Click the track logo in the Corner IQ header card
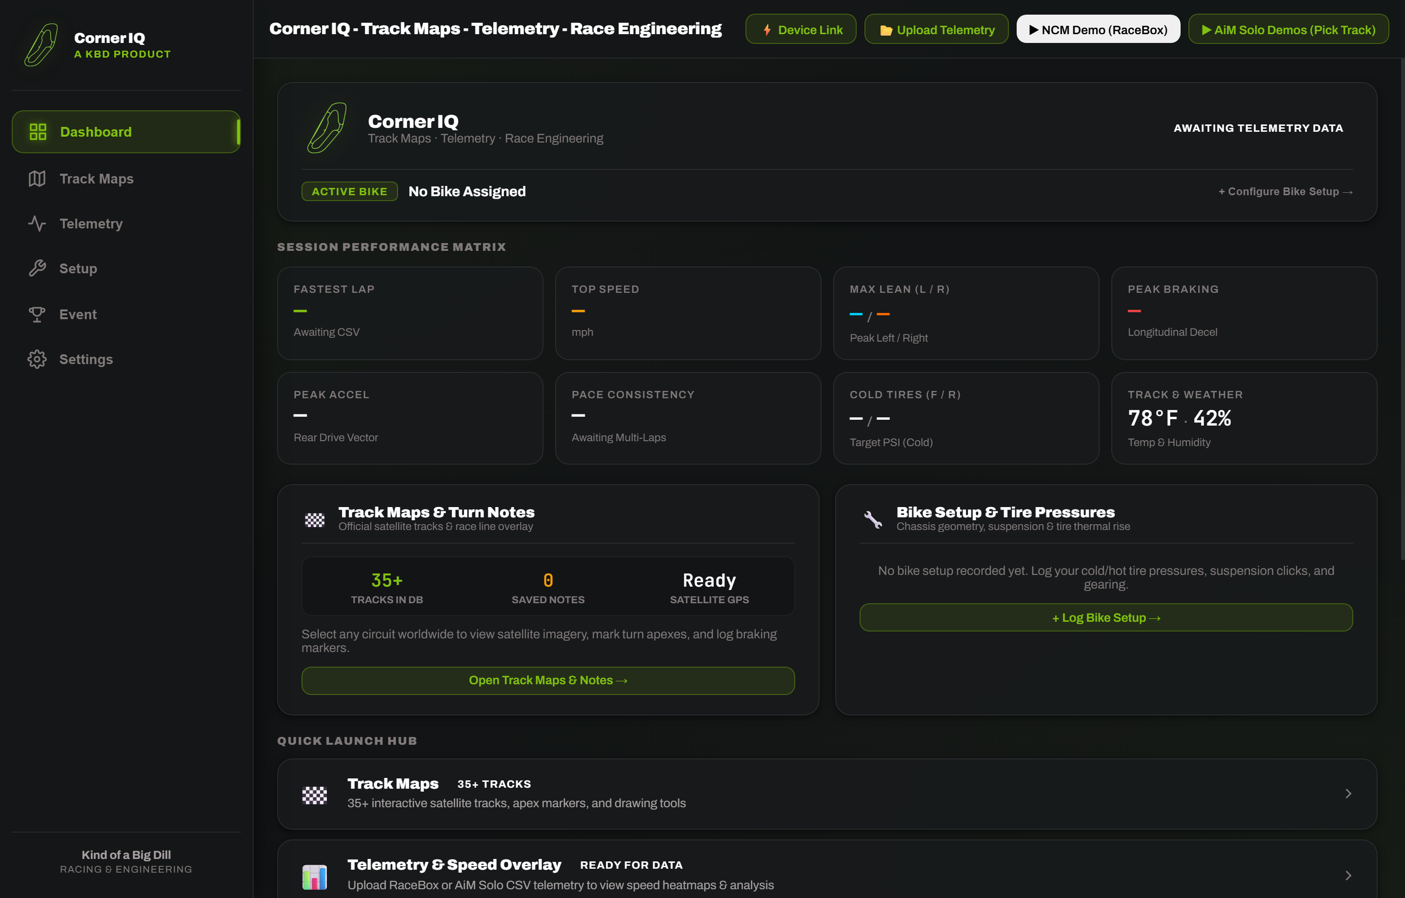The width and height of the screenshot is (1405, 898). click(x=327, y=128)
